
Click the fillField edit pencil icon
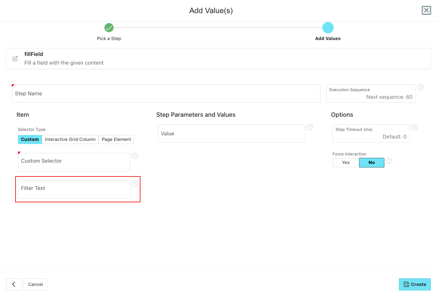(15, 59)
